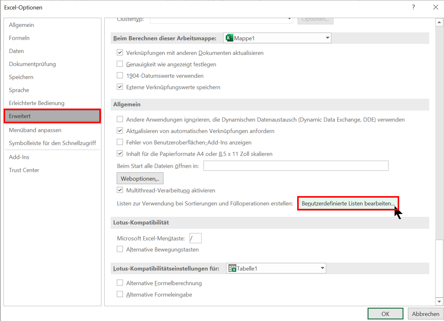This screenshot has height=321, width=444.
Task: Click the Weboptionen button
Action: point(140,179)
